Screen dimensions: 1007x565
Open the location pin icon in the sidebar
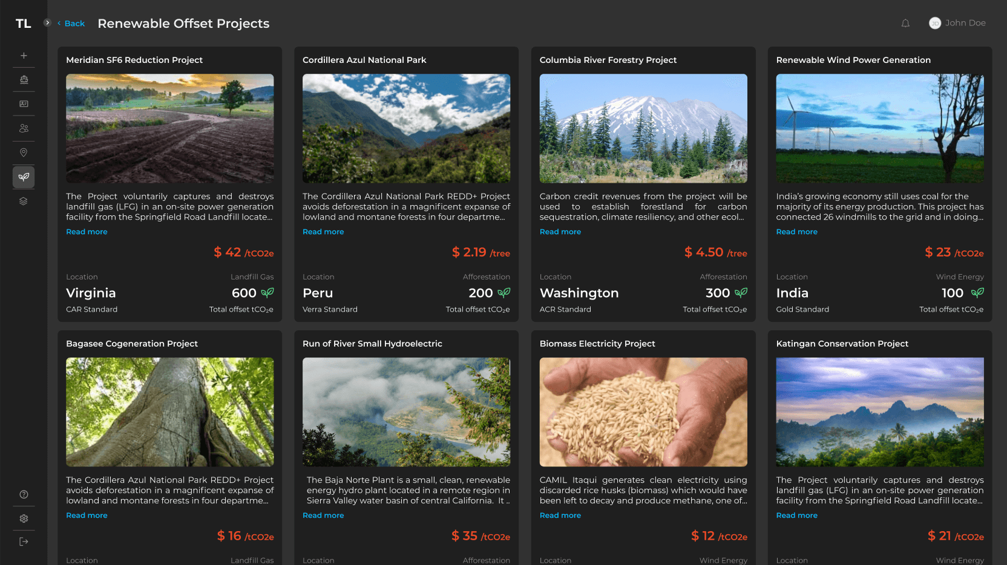[24, 152]
